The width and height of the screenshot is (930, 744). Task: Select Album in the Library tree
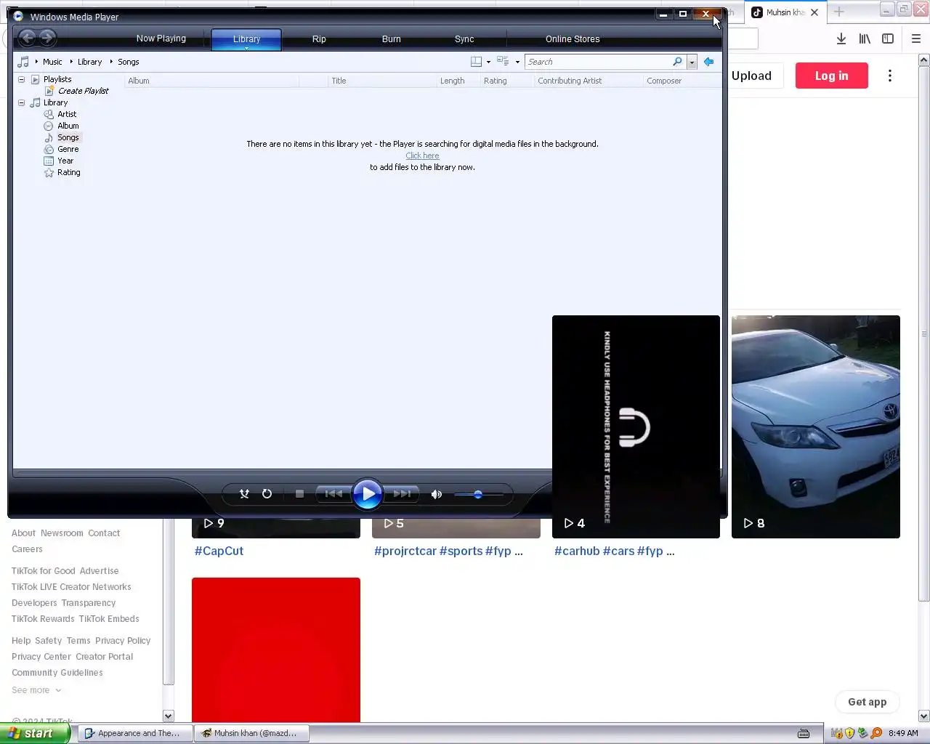[x=68, y=126]
